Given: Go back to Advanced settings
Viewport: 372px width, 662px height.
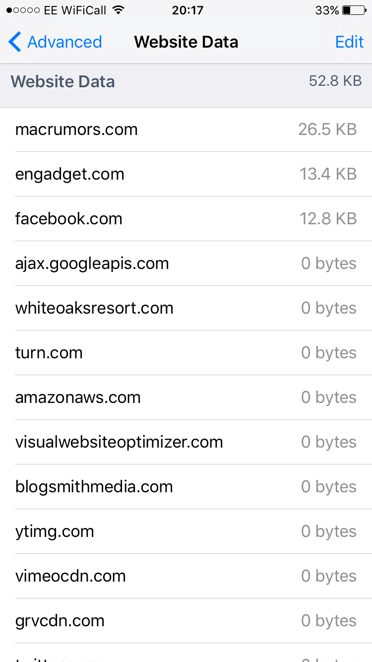Looking at the screenshot, I should tap(55, 42).
